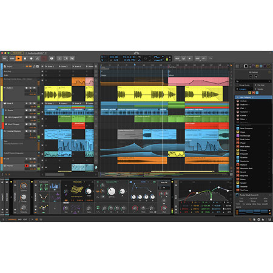This screenshot has height=273, width=273.
Task: Toggle mute on the Drums track
Action: [x=35, y=110]
